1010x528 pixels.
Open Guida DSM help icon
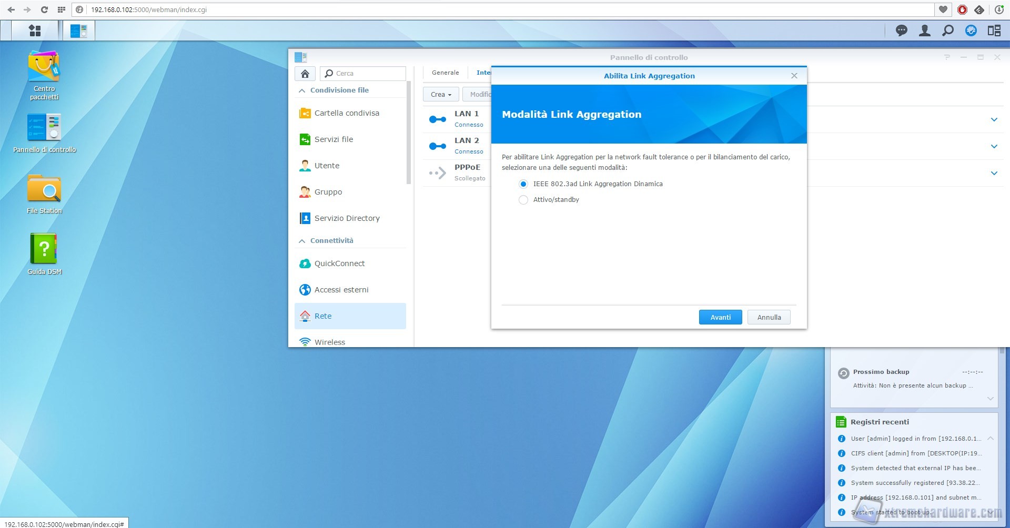click(44, 249)
